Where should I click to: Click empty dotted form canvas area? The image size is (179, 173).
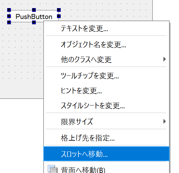[x=22, y=57]
